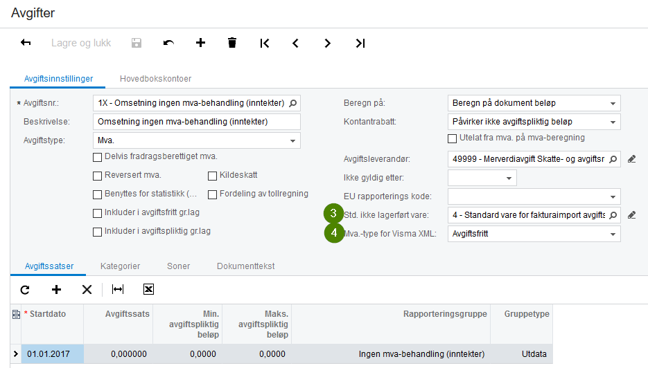
Task: Add a new record with the top plus icon
Action: point(200,42)
